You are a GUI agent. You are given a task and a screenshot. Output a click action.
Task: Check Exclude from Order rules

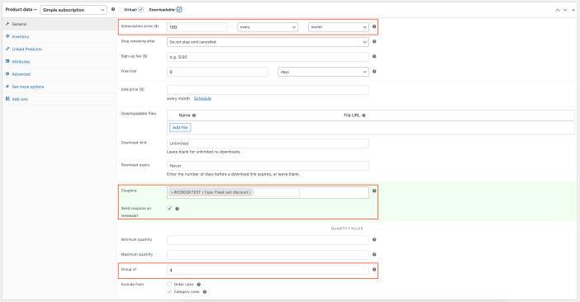point(169,285)
